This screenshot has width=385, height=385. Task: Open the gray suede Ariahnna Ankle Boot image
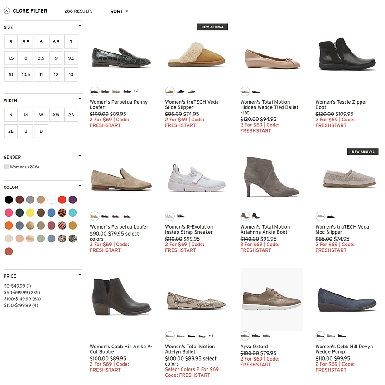click(x=271, y=177)
